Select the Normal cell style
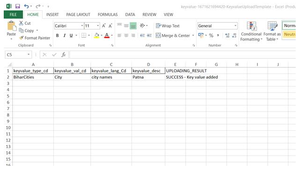This screenshot has width=299, height=171. [x=289, y=26]
